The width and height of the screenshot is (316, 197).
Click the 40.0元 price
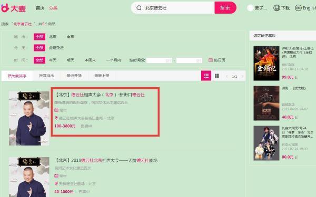(x=288, y=117)
